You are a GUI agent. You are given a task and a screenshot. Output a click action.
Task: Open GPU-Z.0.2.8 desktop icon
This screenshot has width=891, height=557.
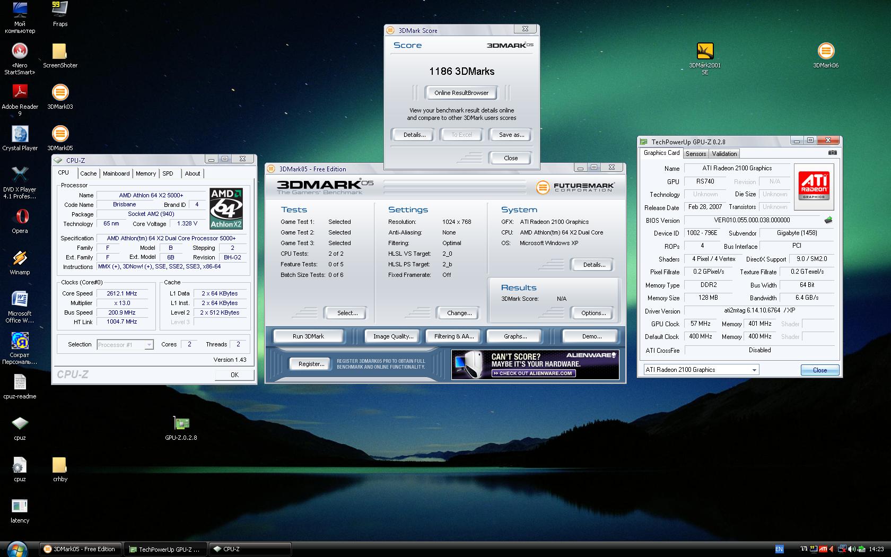coord(181,428)
